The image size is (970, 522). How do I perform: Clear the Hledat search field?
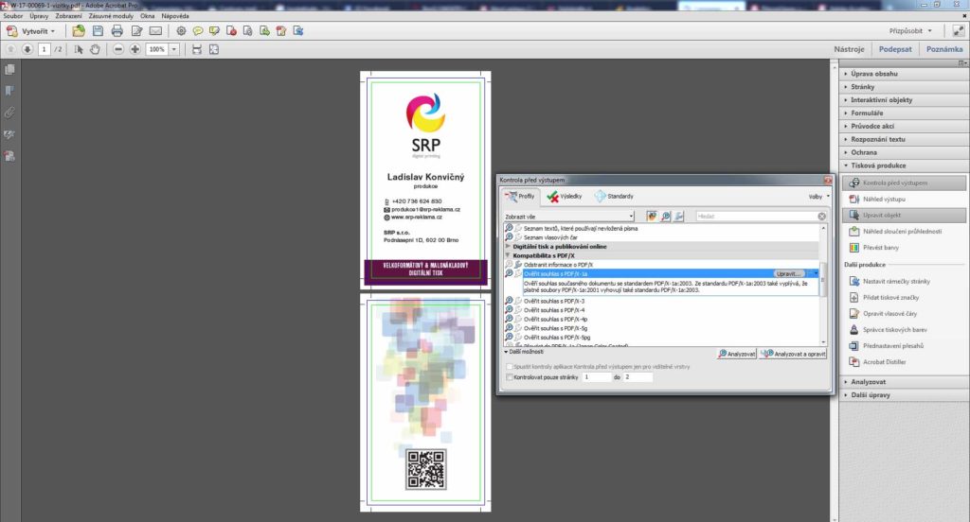tap(821, 217)
